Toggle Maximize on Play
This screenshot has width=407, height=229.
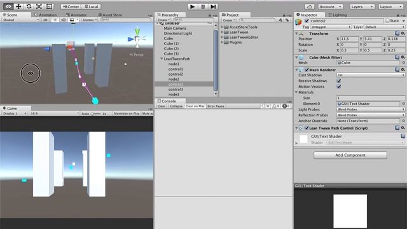(x=127, y=113)
